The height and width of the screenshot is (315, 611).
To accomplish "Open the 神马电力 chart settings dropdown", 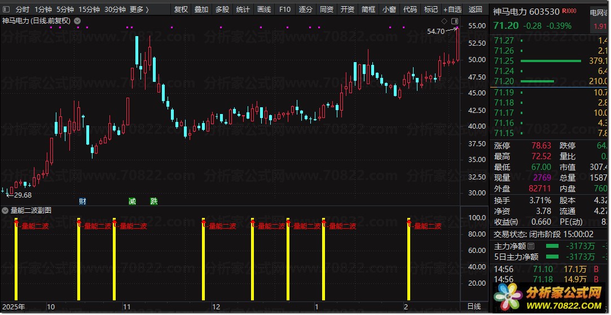I will click(x=77, y=21).
